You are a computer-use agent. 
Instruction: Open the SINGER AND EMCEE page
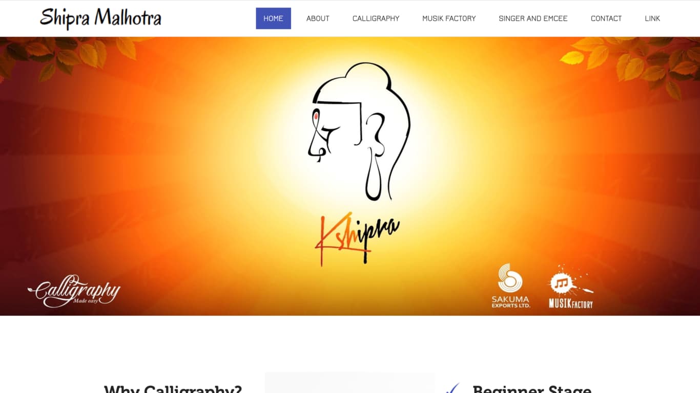coord(533,18)
